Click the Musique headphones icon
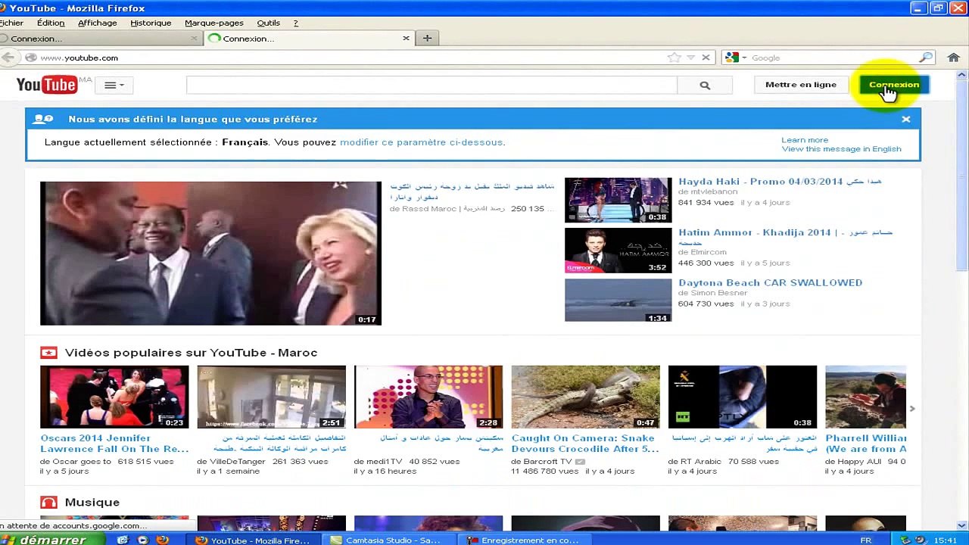 pos(48,503)
